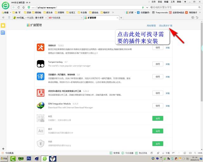Disable 店侦探 with its 停用 button
203x162 pixels.
click(158, 93)
